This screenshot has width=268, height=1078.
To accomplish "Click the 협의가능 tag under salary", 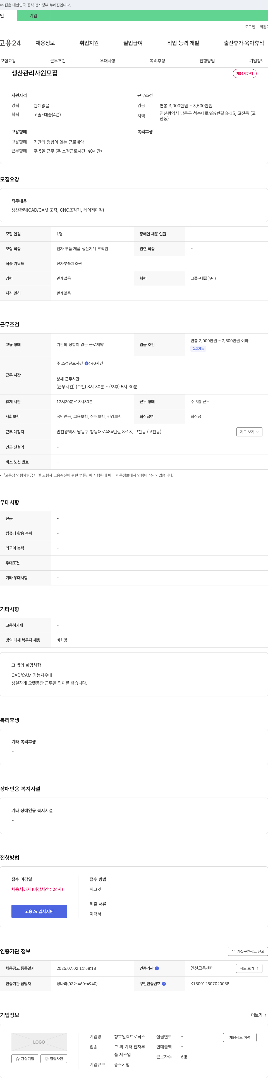I will coord(198,349).
